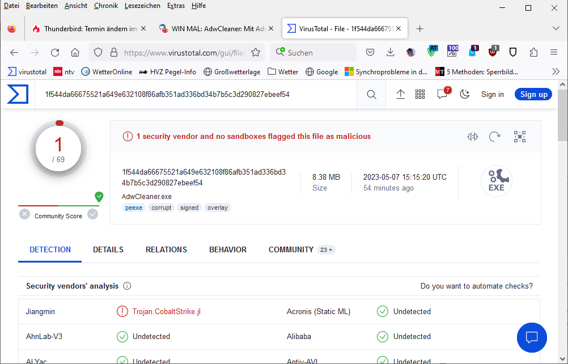Click the find similar files icon

coord(473,137)
